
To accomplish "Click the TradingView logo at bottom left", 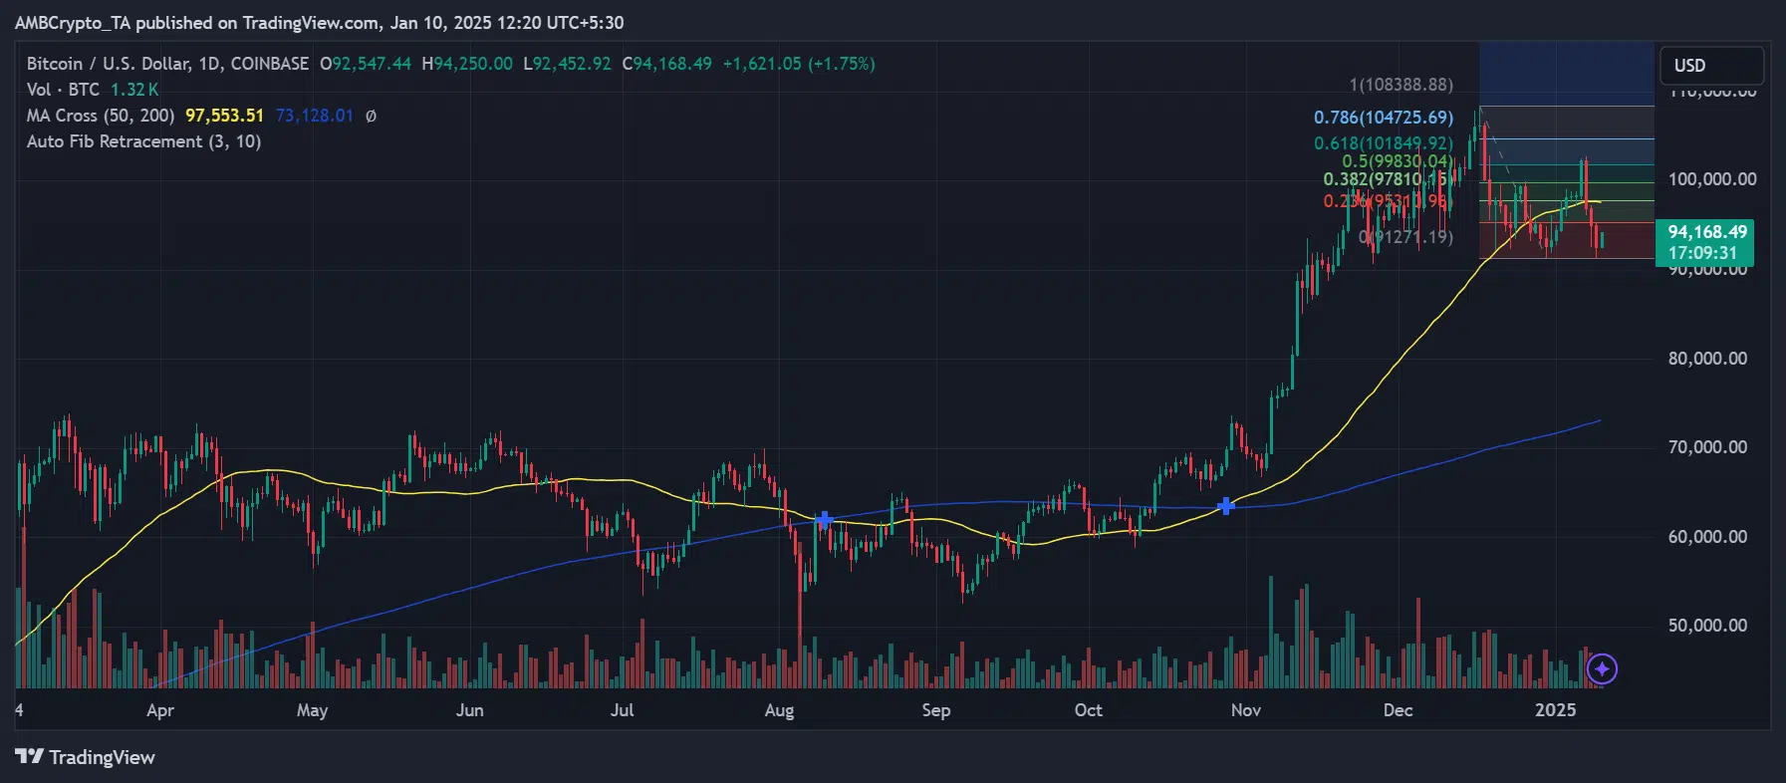I will 86,757.
